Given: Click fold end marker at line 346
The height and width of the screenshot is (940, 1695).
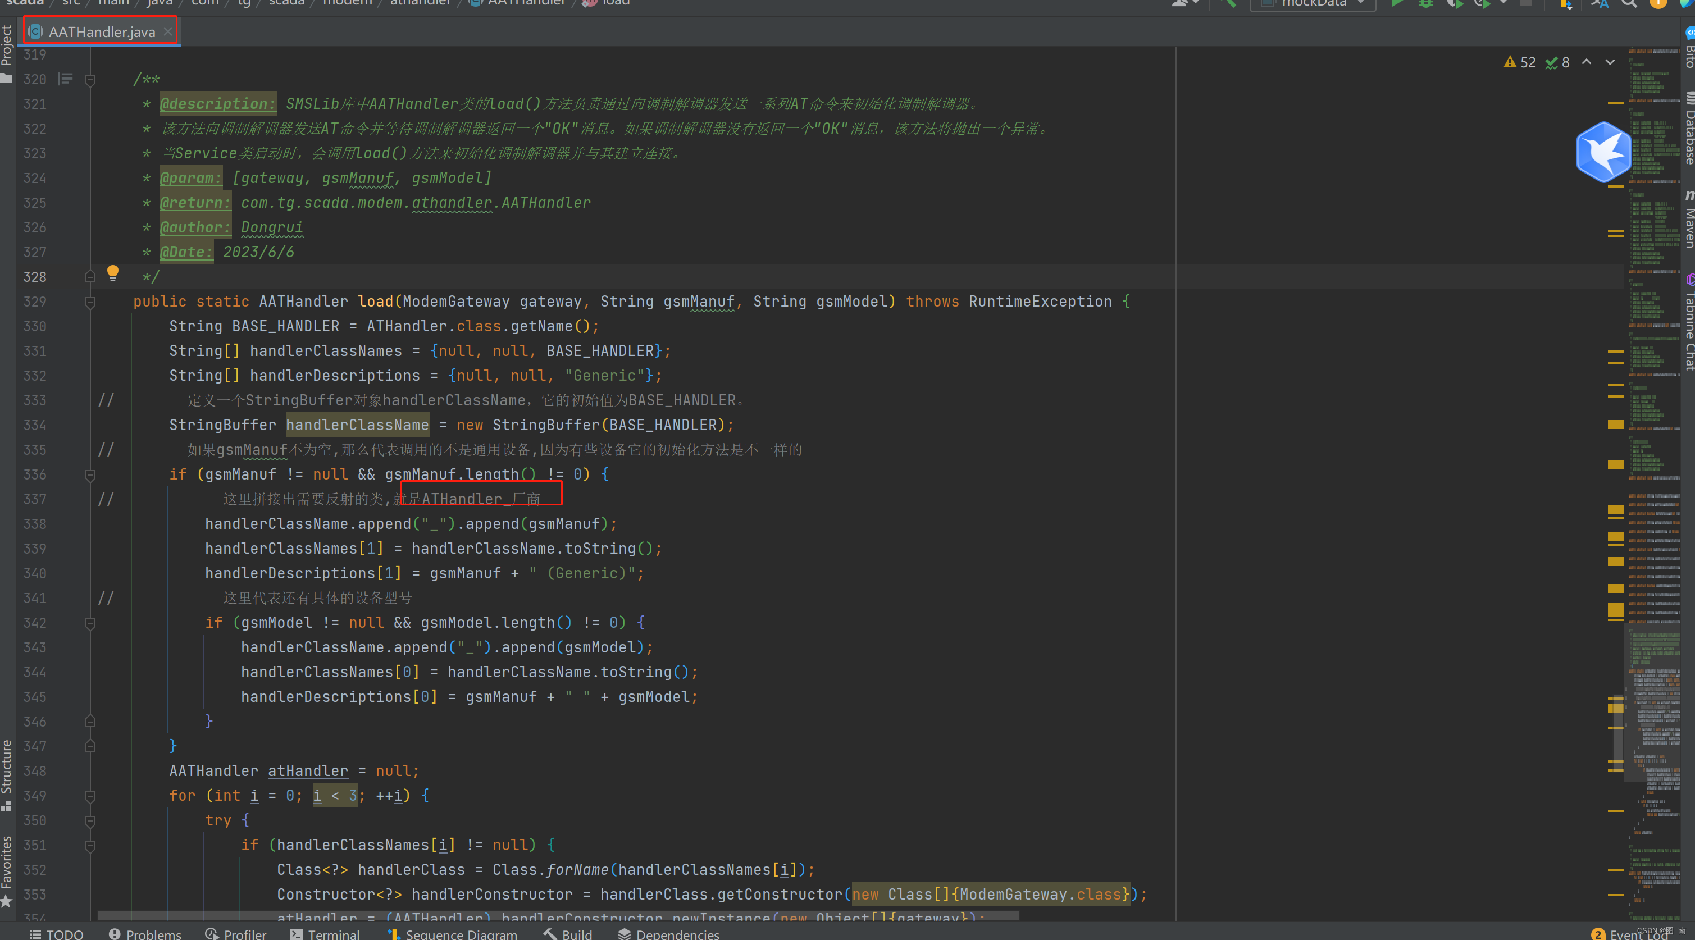Looking at the screenshot, I should point(91,722).
